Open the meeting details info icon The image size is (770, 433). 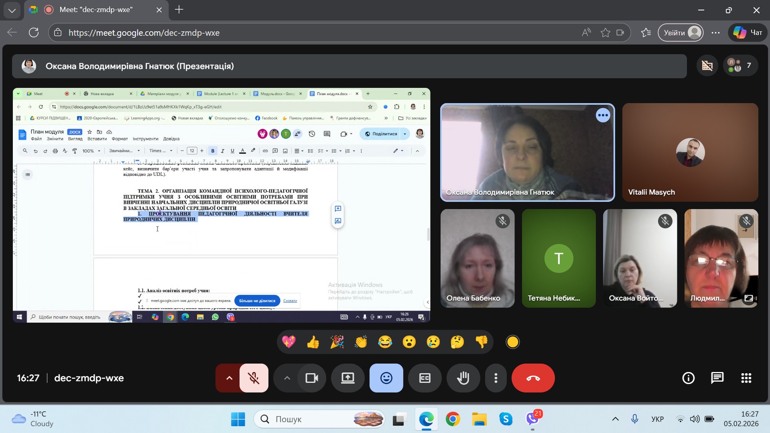688,378
